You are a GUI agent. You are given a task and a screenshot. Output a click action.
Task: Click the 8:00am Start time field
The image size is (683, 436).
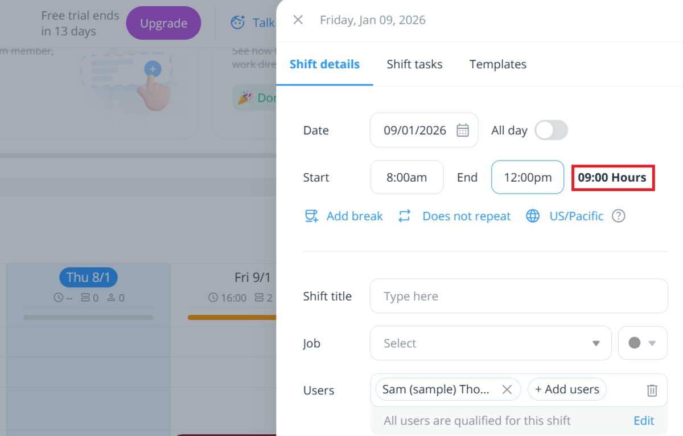[406, 177]
